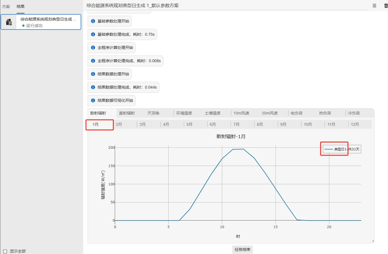Screen dimensions: 388x254
Task: Switch to the 结果 tab
Action: pyautogui.click(x=21, y=6)
